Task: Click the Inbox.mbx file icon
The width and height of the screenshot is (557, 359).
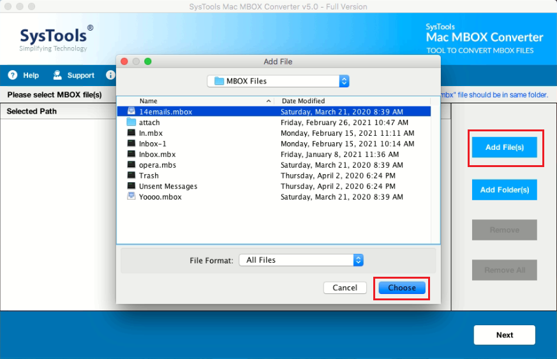Action: pos(131,154)
